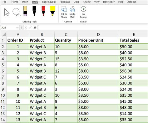This screenshot has height=123, width=148.
Task: Select the black pen
Action: click(x=34, y=11)
